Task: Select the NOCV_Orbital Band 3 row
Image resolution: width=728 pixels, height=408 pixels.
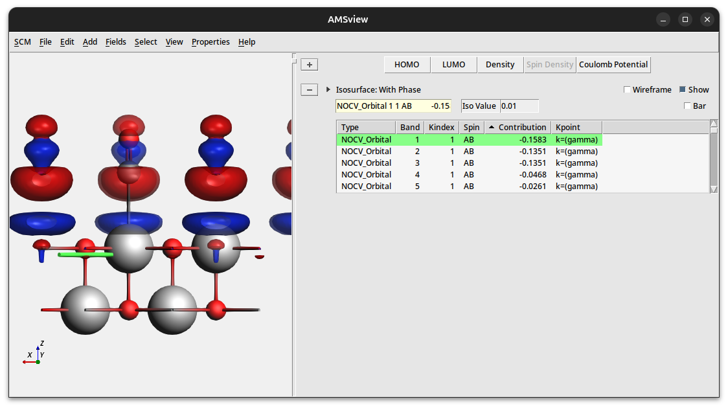Action: pos(453,163)
